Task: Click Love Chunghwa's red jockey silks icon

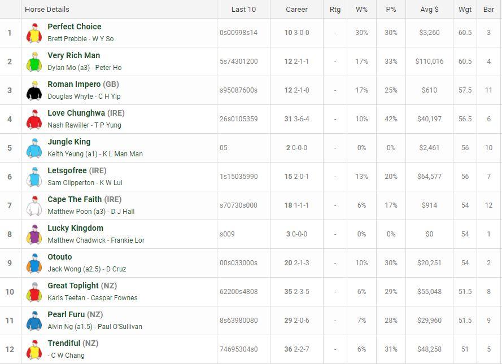Action: pos(34,119)
